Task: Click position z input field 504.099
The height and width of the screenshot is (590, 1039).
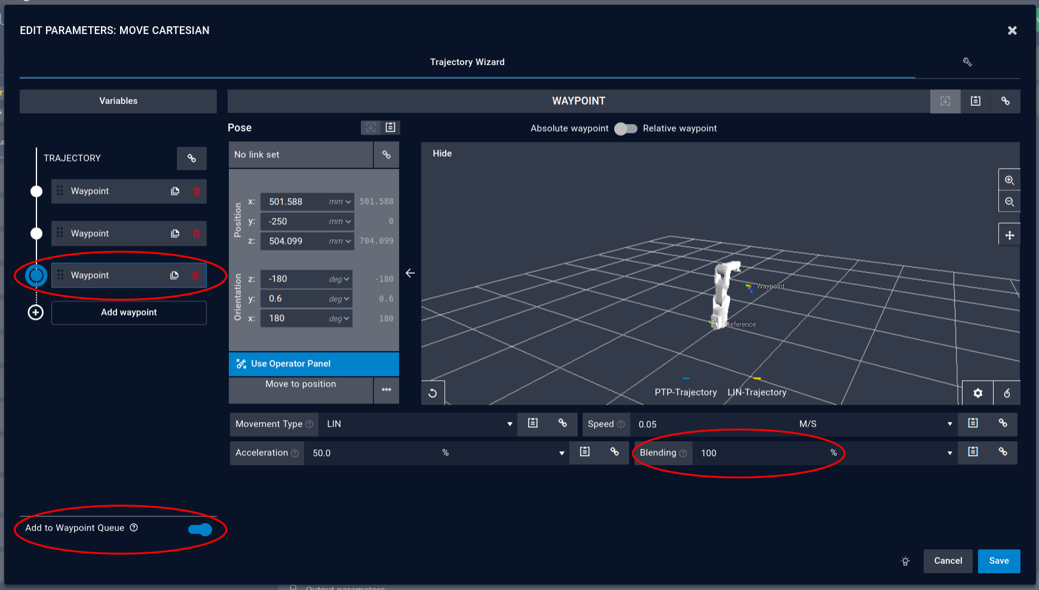Action: (295, 241)
